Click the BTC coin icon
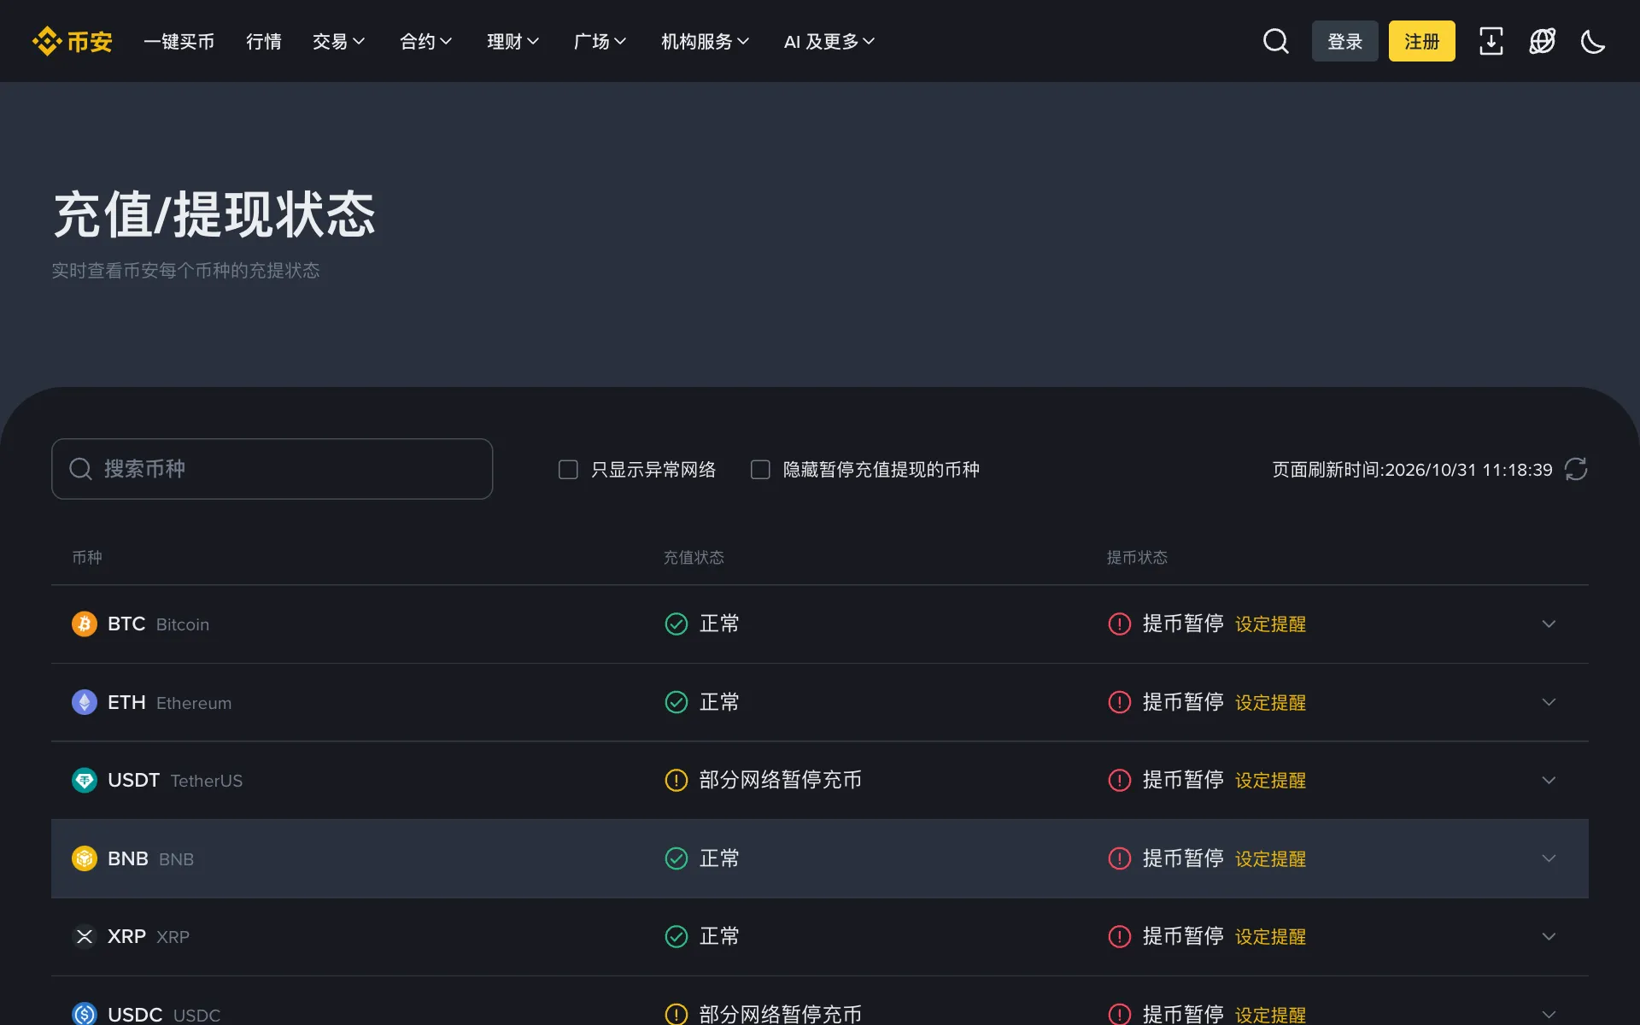The height and width of the screenshot is (1025, 1640). (85, 624)
